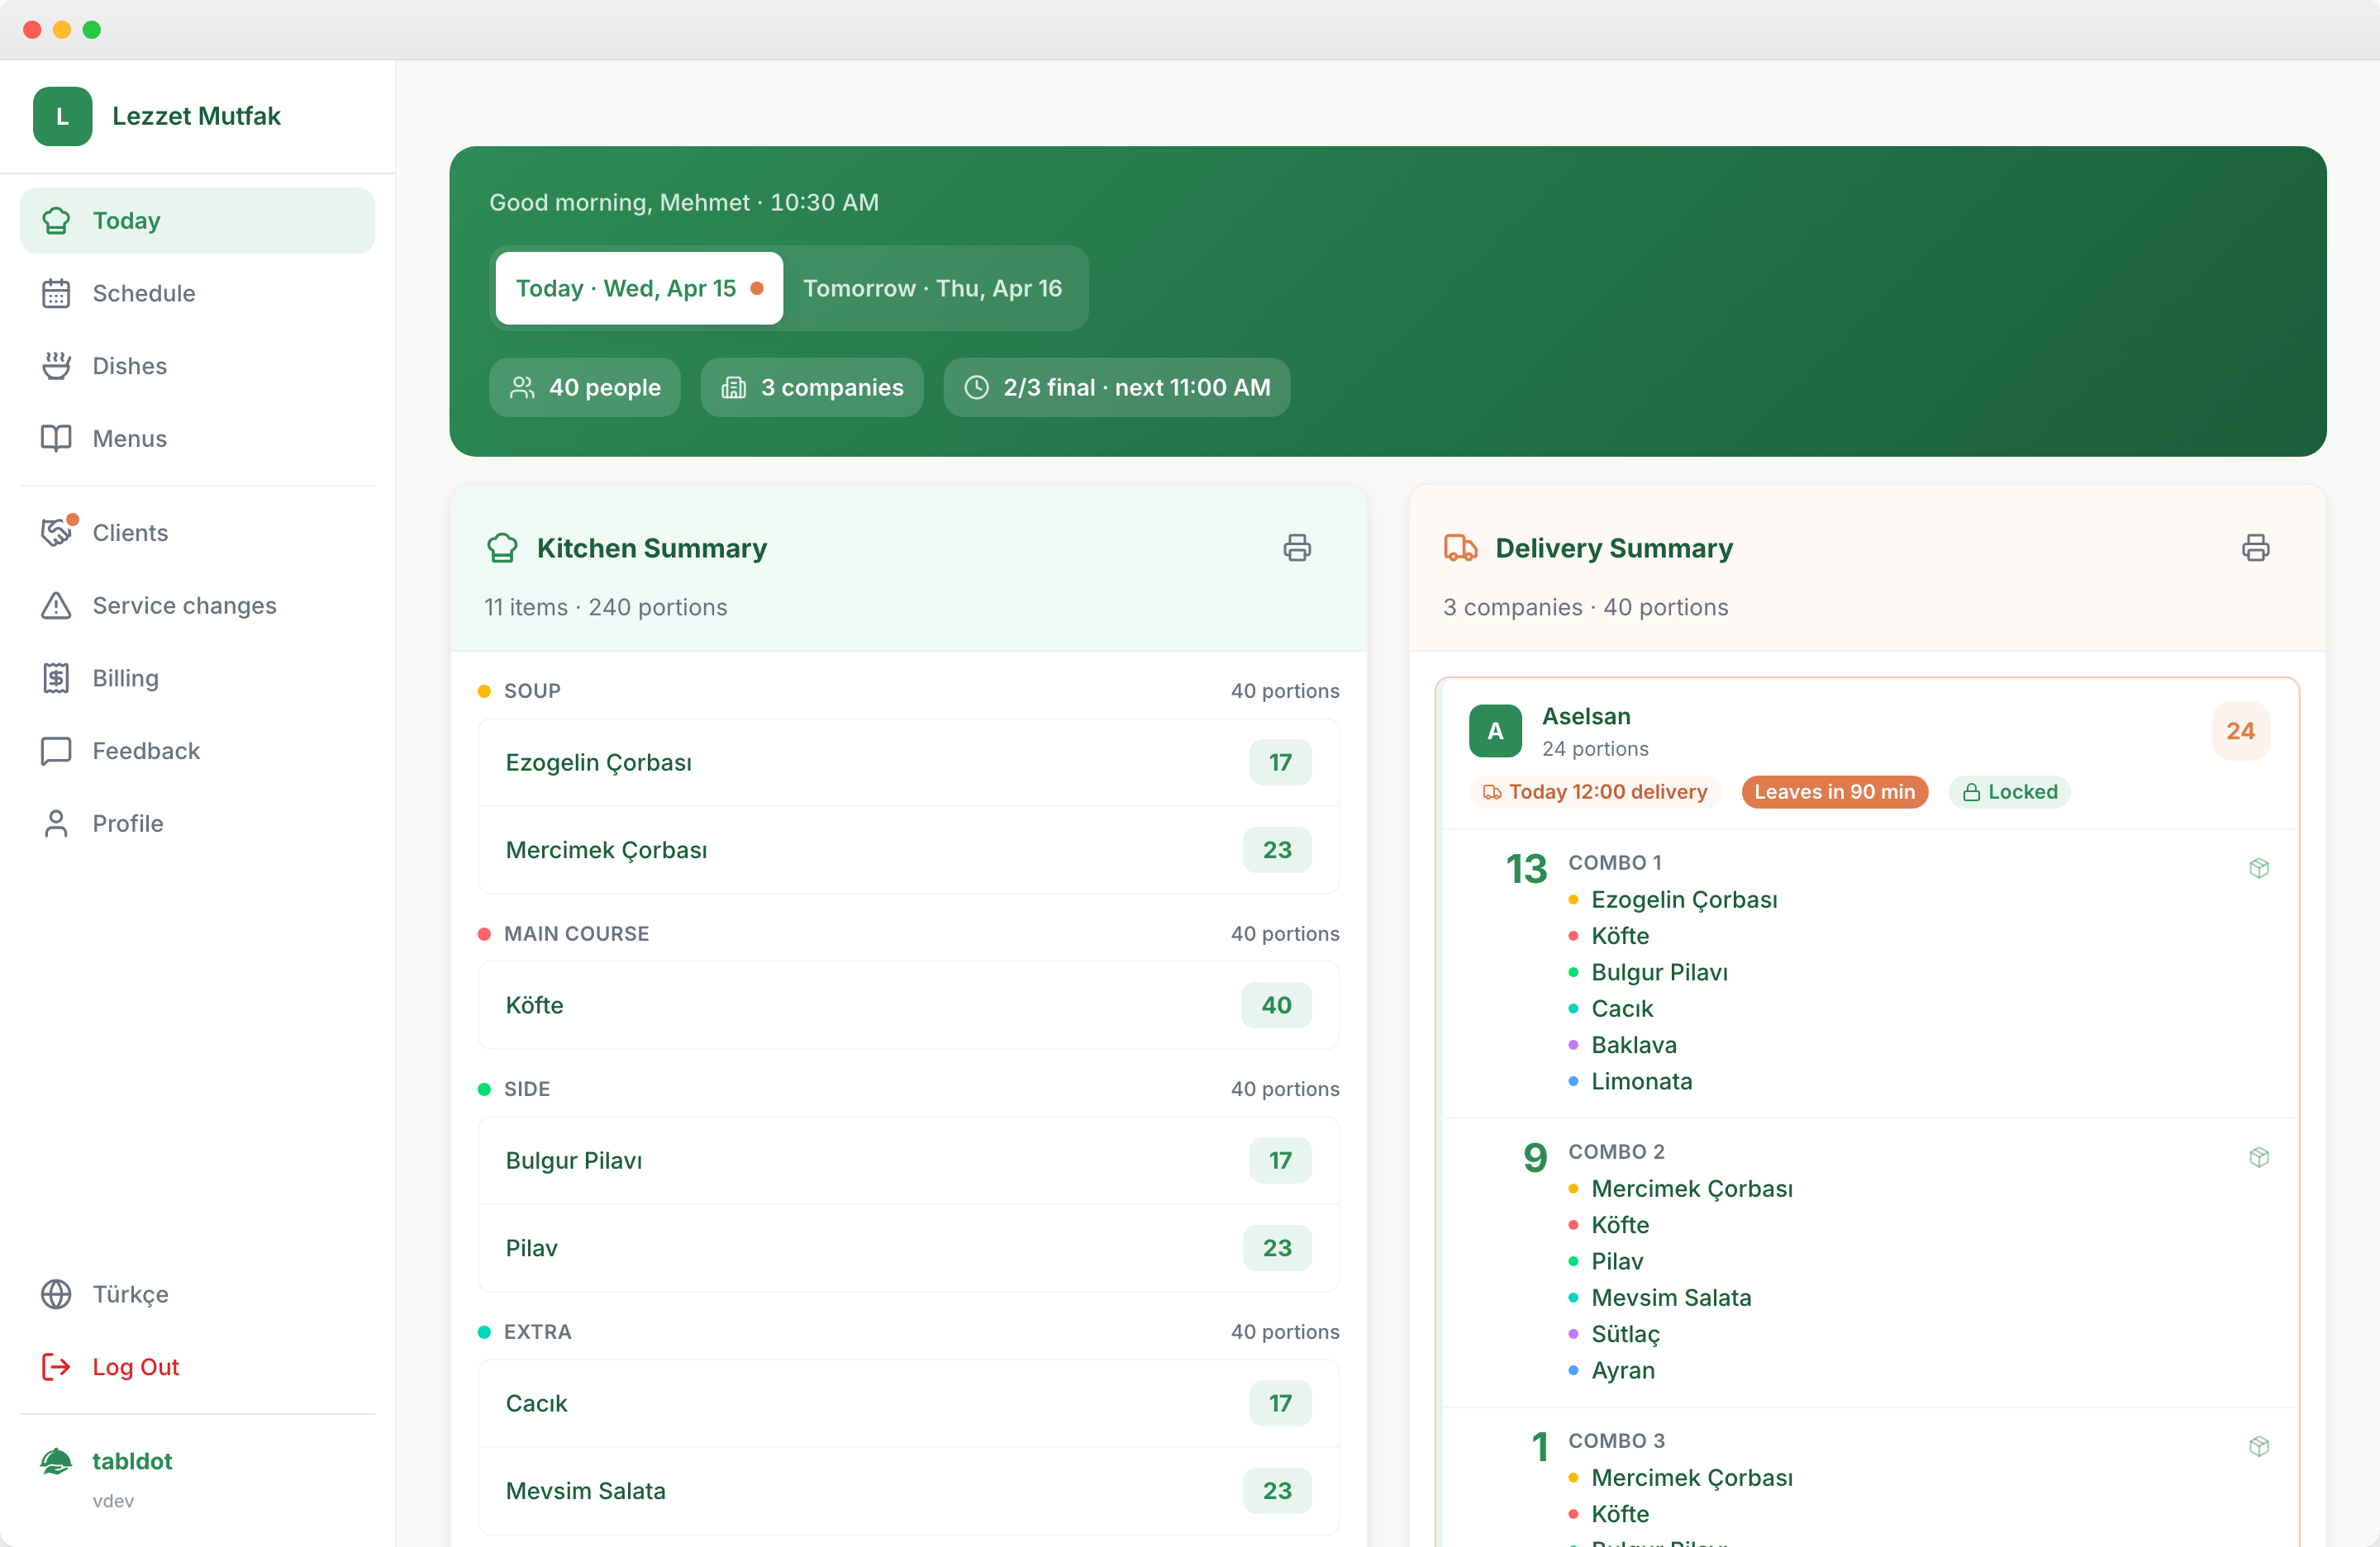The height and width of the screenshot is (1547, 2380).
Task: Select the Köfte row in Kitchen Summary
Action: (x=908, y=1005)
